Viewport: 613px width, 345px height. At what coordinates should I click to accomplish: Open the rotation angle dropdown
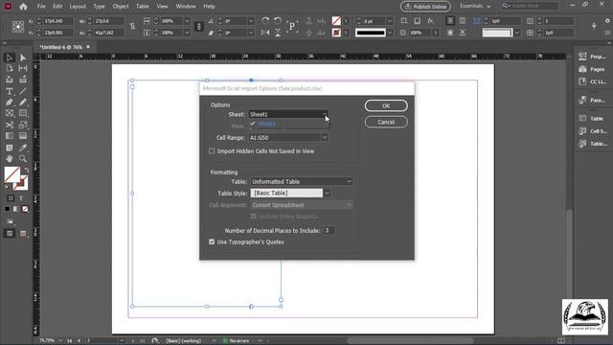pos(251,21)
